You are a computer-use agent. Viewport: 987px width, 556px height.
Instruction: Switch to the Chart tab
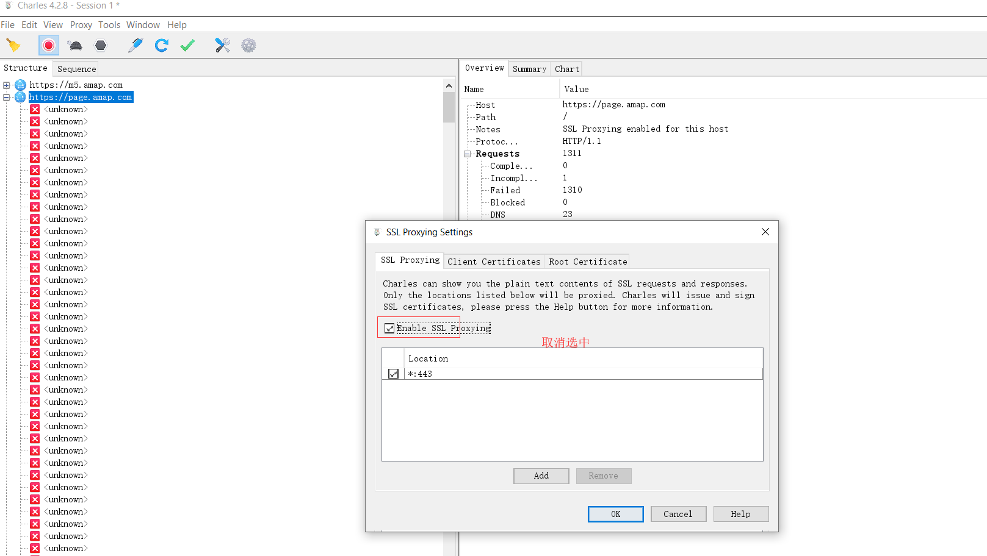coord(567,69)
